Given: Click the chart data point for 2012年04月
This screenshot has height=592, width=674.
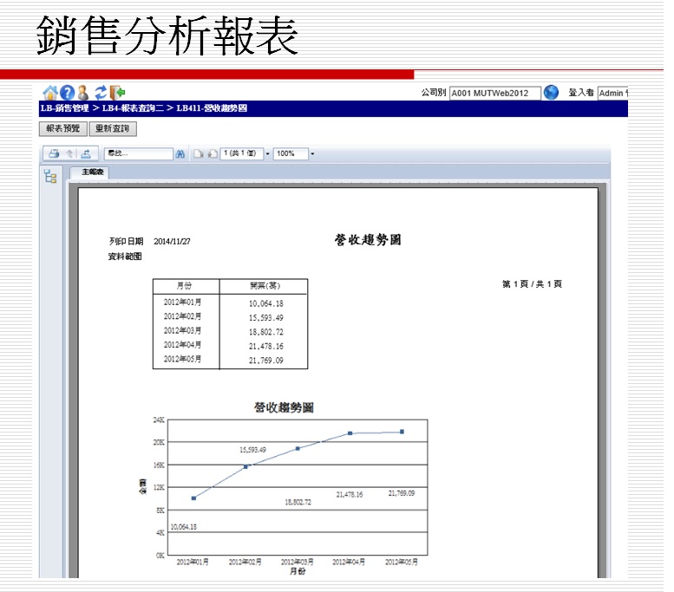Looking at the screenshot, I should pos(350,433).
